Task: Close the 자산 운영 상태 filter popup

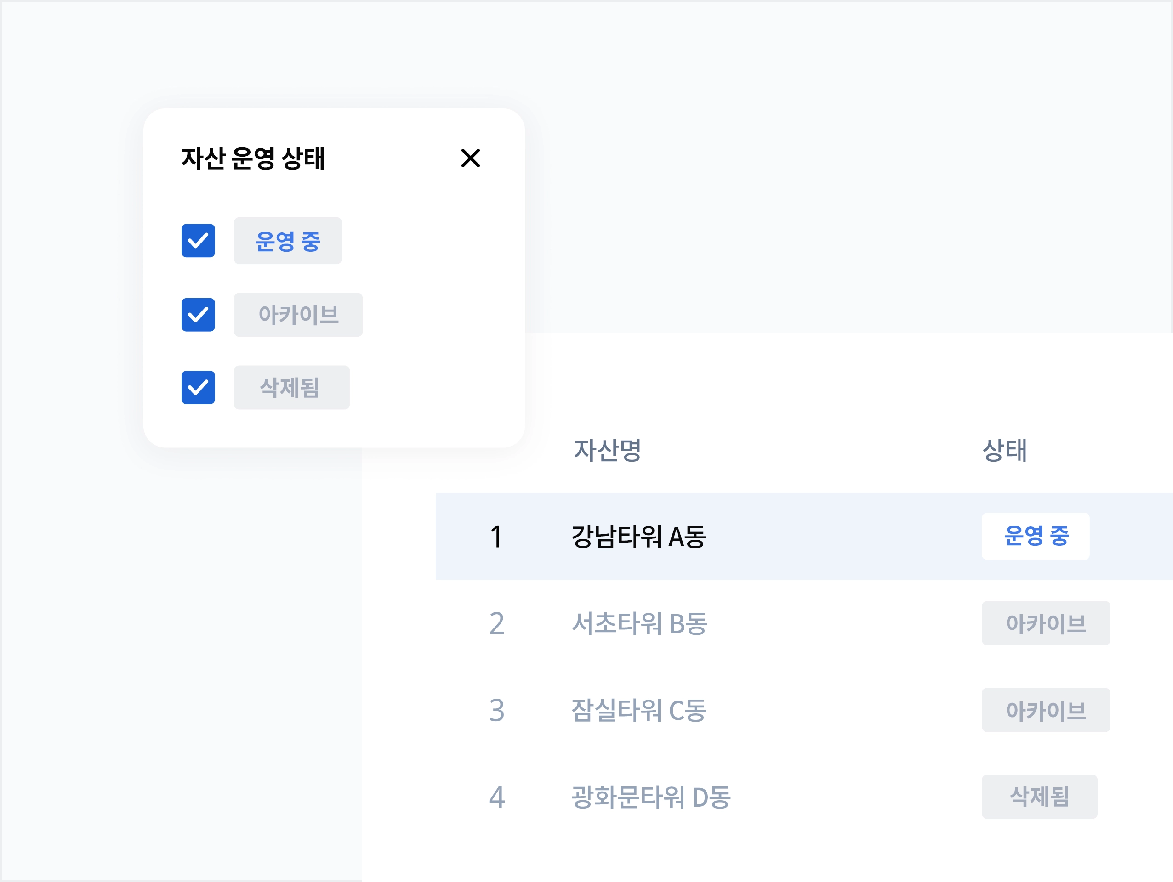Action: click(x=470, y=158)
